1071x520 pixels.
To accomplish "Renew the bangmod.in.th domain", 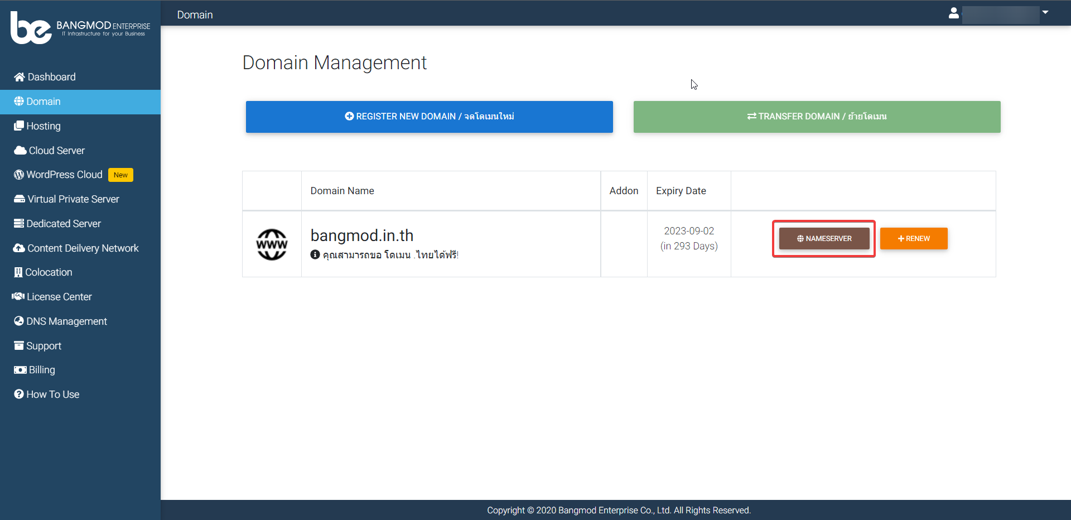I will pos(913,238).
